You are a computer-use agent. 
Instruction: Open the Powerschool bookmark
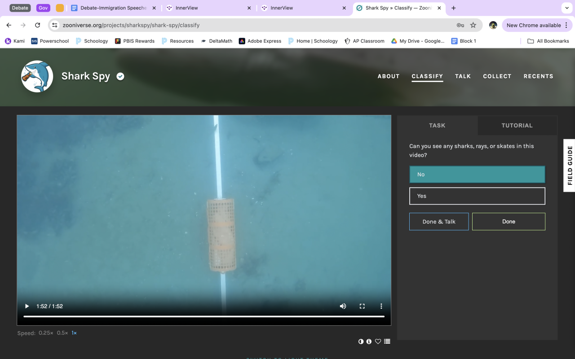pyautogui.click(x=50, y=41)
